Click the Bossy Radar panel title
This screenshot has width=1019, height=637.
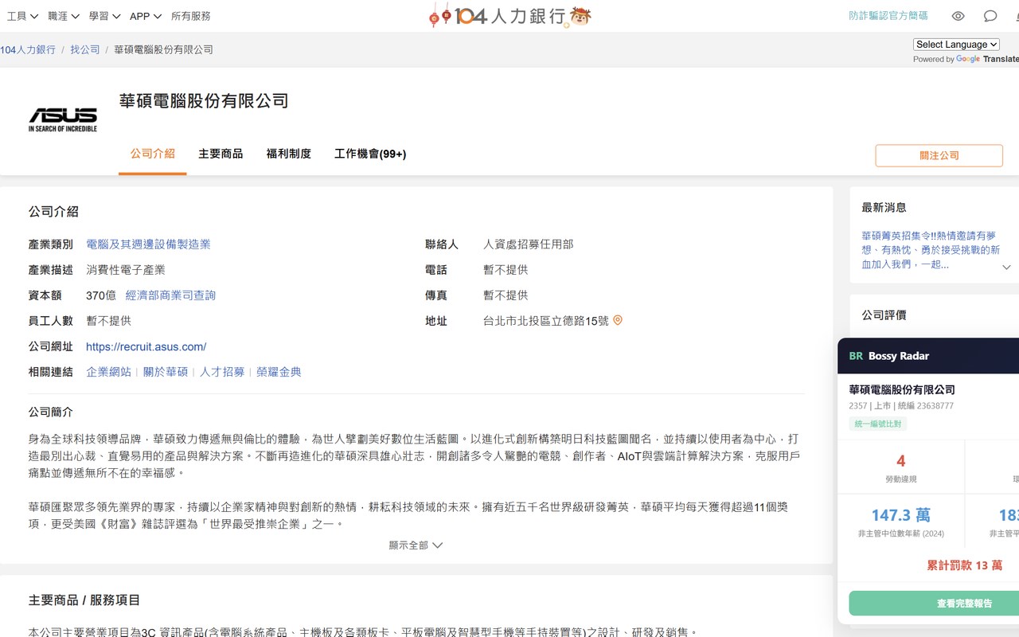click(899, 356)
